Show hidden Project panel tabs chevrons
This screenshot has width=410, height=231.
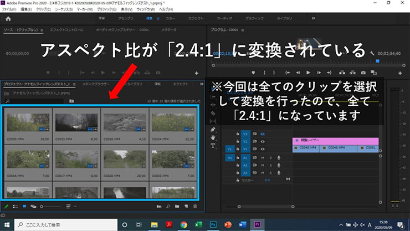(202, 84)
